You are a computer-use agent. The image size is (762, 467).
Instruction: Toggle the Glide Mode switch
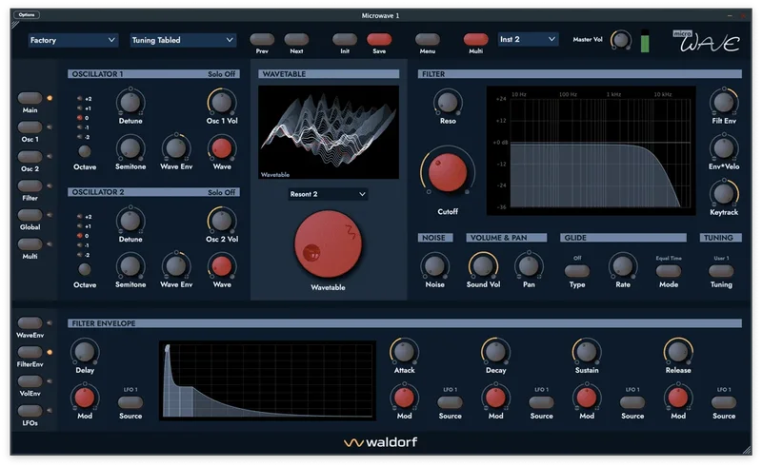pyautogui.click(x=669, y=270)
